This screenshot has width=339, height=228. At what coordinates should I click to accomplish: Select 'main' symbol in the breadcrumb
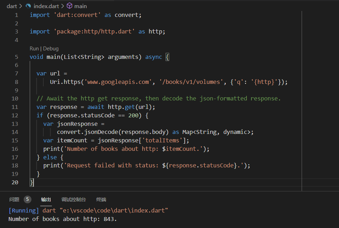pyautogui.click(x=81, y=6)
